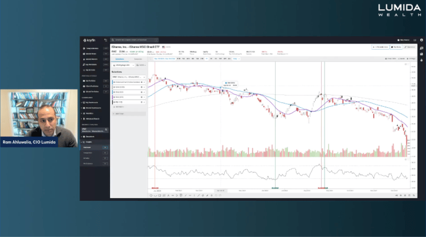Open the Daily frequency dropdown
The height and width of the screenshot is (237, 426).
[237, 59]
